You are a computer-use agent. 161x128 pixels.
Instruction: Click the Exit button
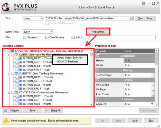click(x=151, y=120)
